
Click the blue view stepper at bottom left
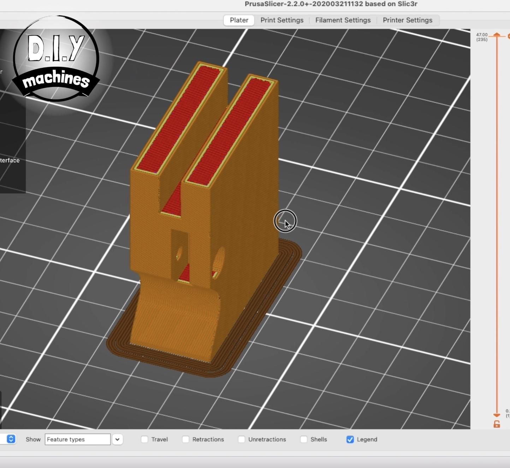11,439
